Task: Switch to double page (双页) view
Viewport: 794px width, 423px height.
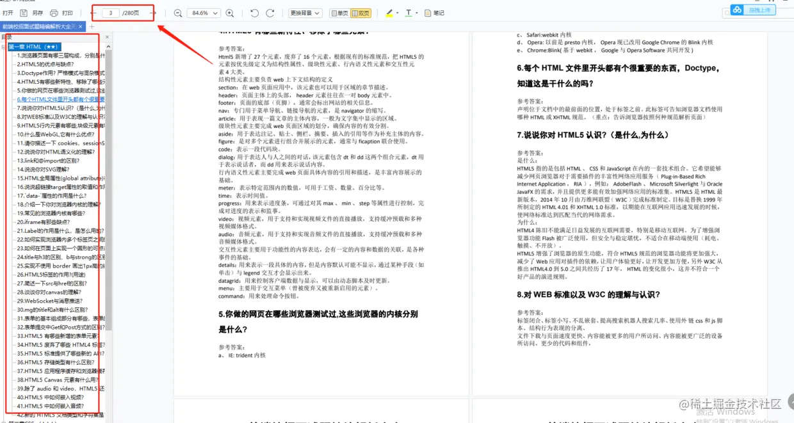Action: [361, 13]
